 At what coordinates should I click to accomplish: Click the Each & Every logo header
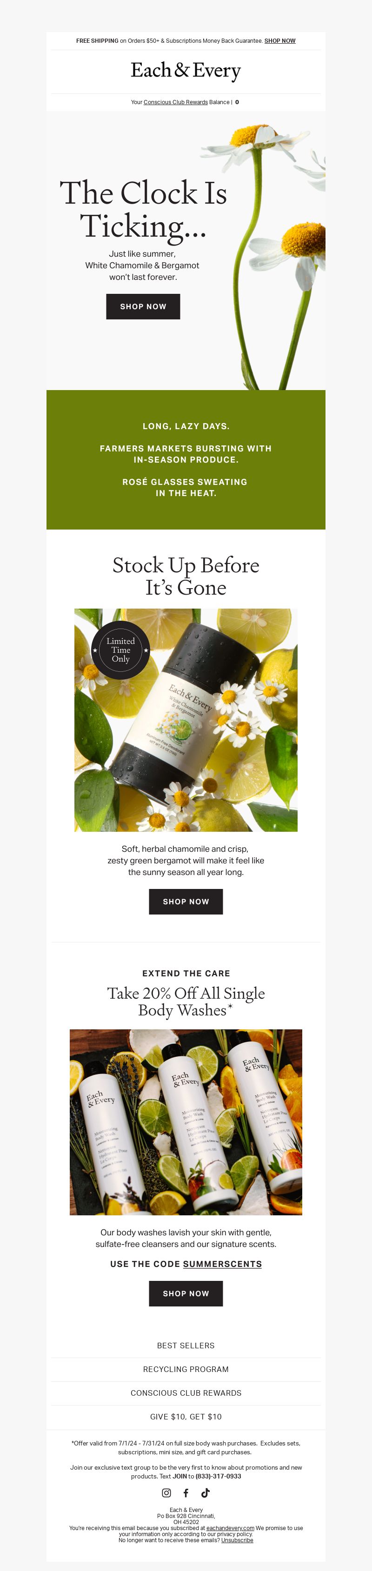pyautogui.click(x=186, y=71)
